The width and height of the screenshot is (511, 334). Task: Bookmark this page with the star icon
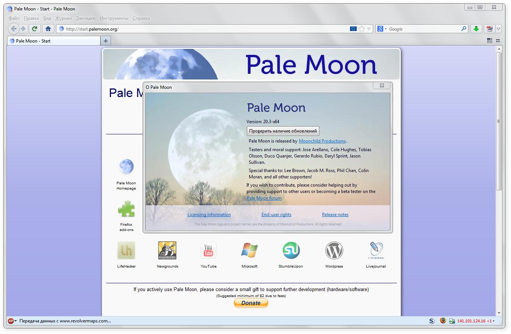tap(362, 29)
